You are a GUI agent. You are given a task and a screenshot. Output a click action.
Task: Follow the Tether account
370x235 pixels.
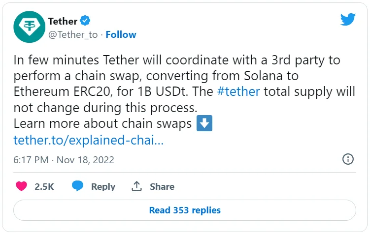(x=121, y=34)
